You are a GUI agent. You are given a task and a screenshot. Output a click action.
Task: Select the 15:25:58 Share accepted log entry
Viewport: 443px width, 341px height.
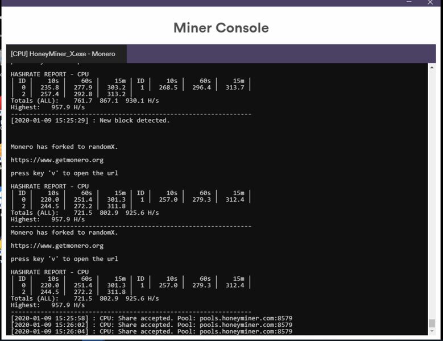[151, 318]
